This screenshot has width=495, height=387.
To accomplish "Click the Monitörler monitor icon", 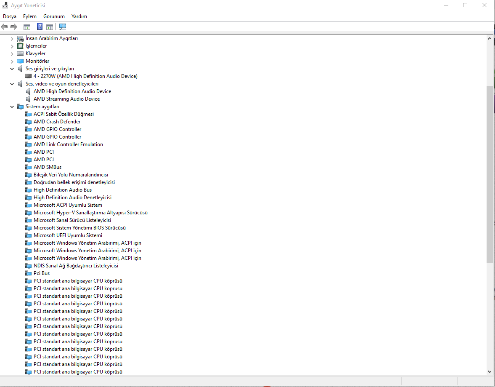I will click(x=20, y=61).
